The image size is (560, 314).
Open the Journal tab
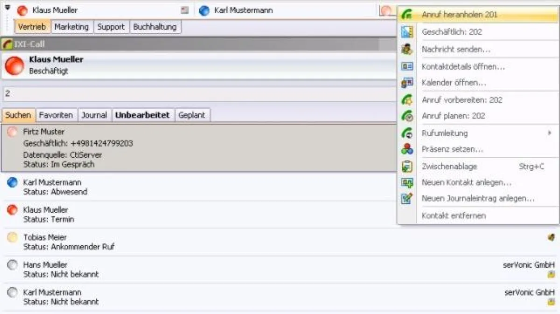[x=94, y=115]
